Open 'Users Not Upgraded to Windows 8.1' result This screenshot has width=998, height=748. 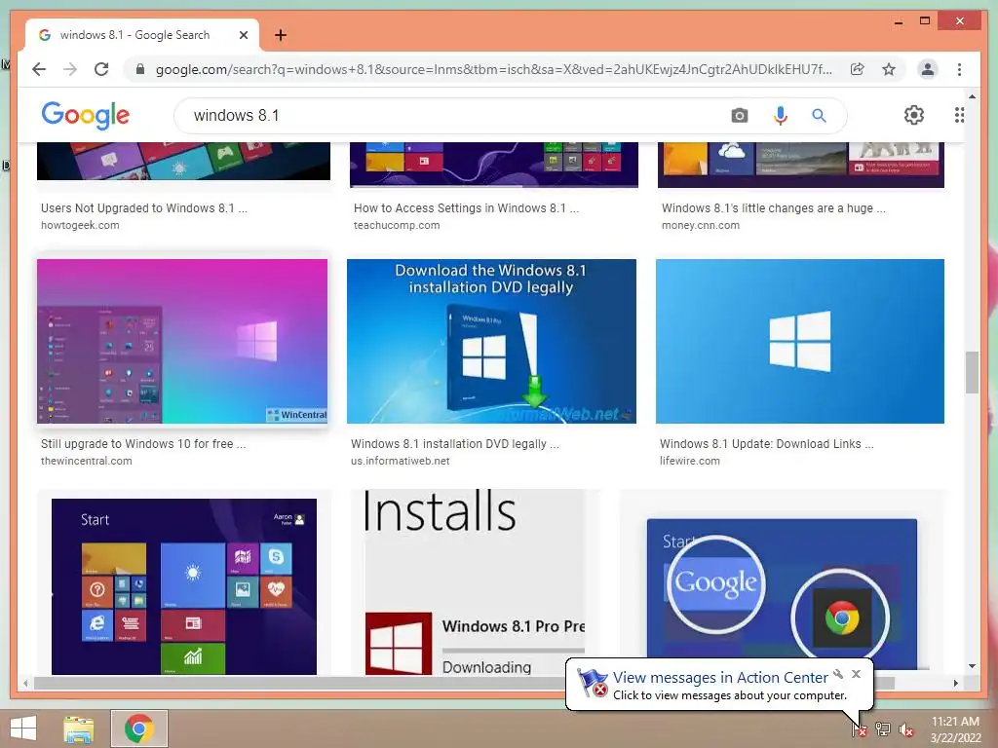[x=144, y=208]
